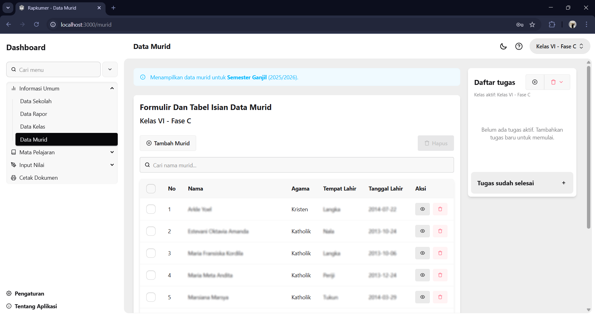The height and width of the screenshot is (316, 595).
Task: Click eye icon for student row 4
Action: click(422, 275)
